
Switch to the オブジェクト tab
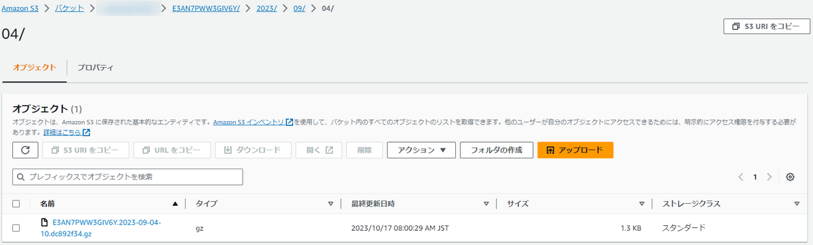(x=35, y=68)
